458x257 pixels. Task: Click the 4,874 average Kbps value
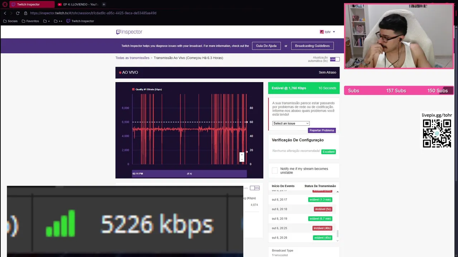click(x=254, y=205)
